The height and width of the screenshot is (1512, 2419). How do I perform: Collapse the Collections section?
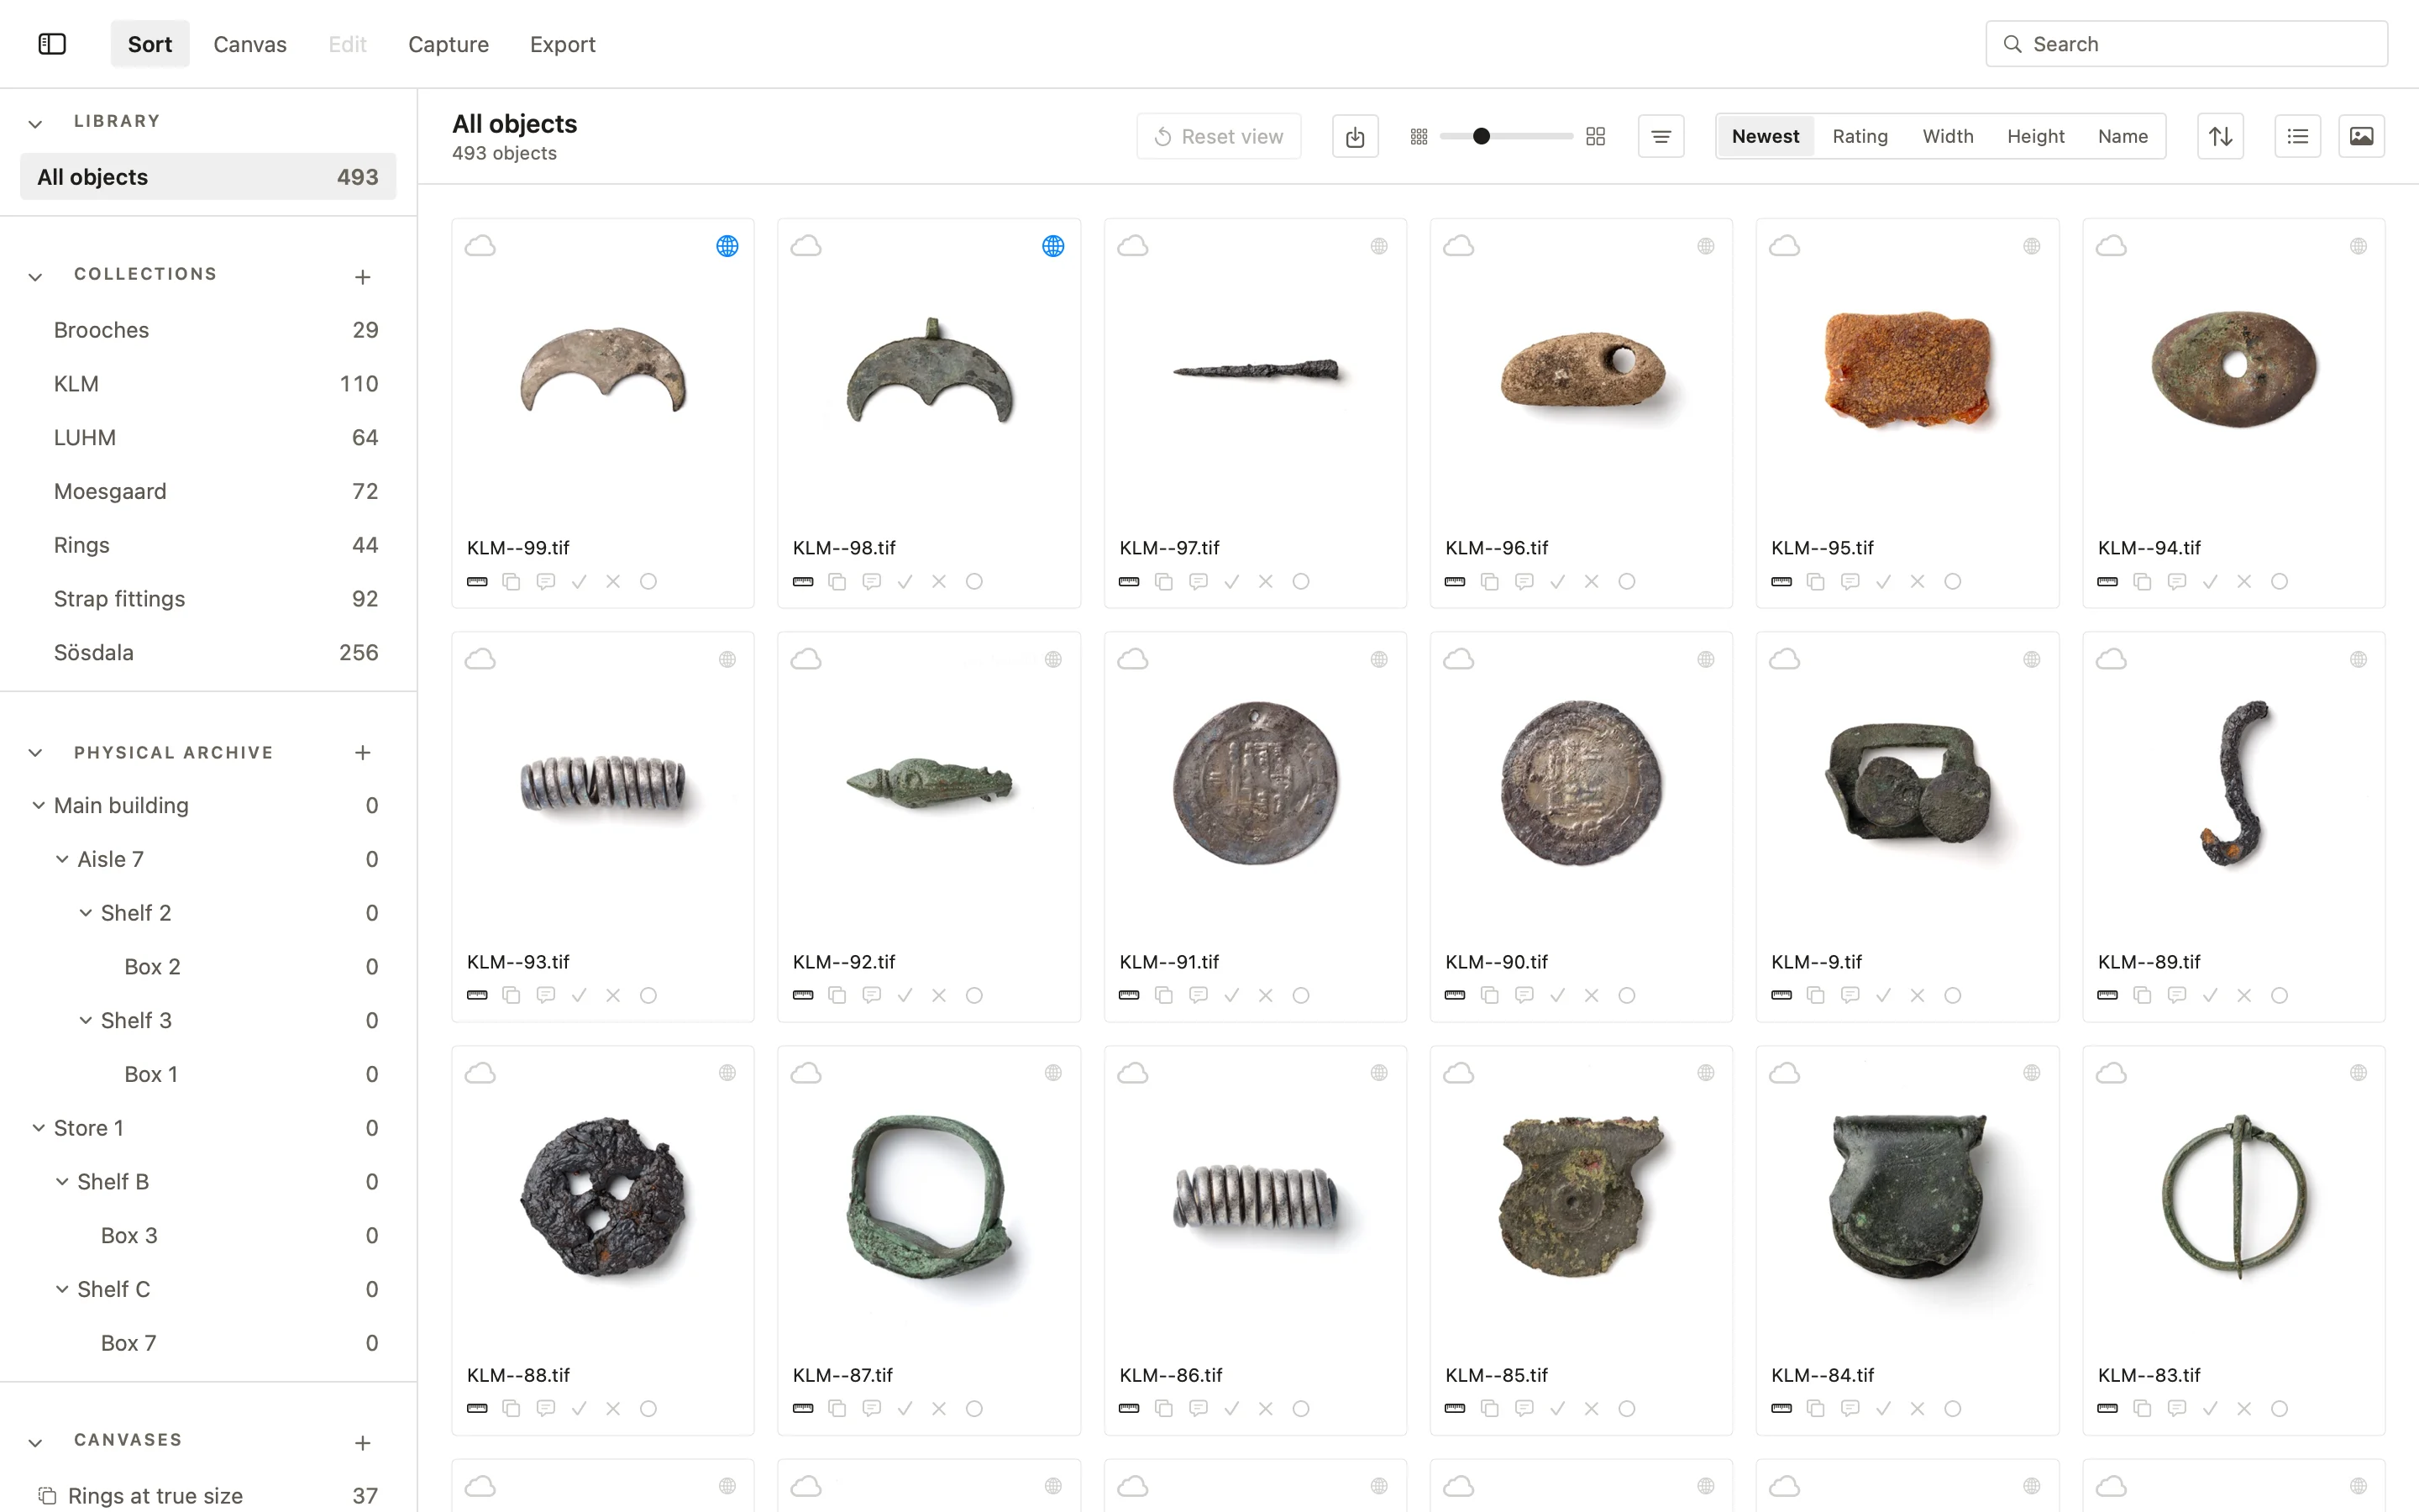point(35,277)
